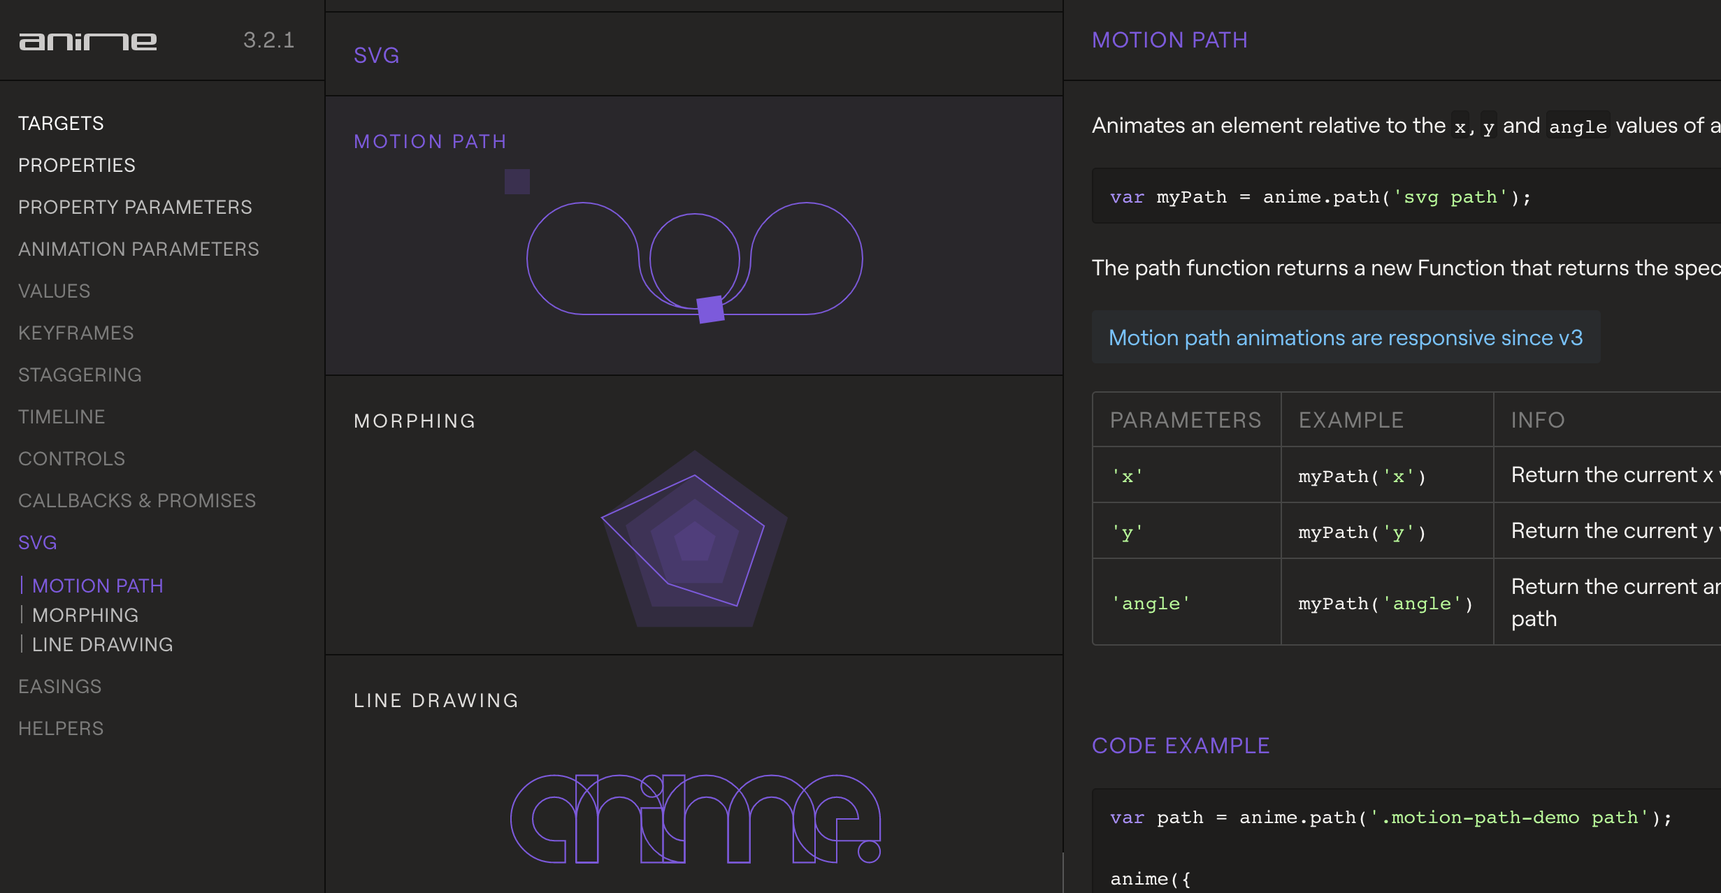Click the purple square on motion path

coord(710,309)
